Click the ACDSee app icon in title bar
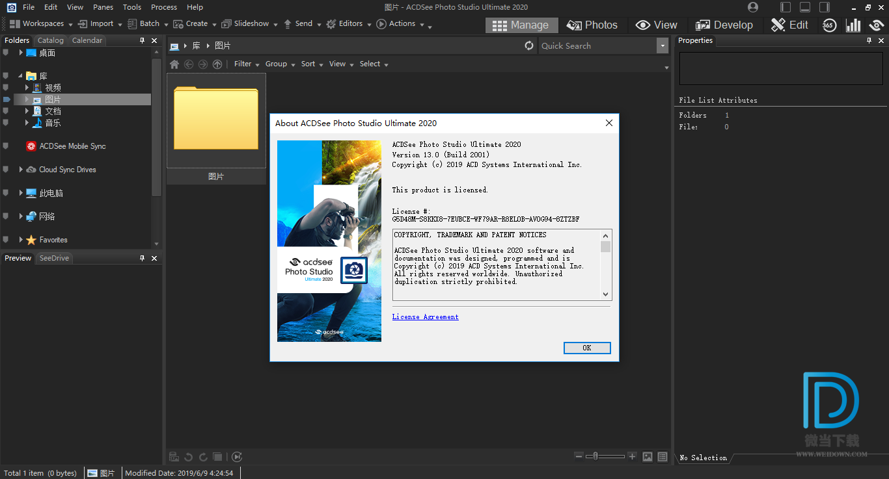 [x=11, y=7]
